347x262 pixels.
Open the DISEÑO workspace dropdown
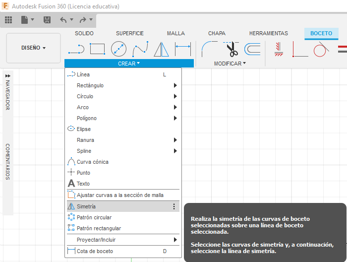point(33,48)
